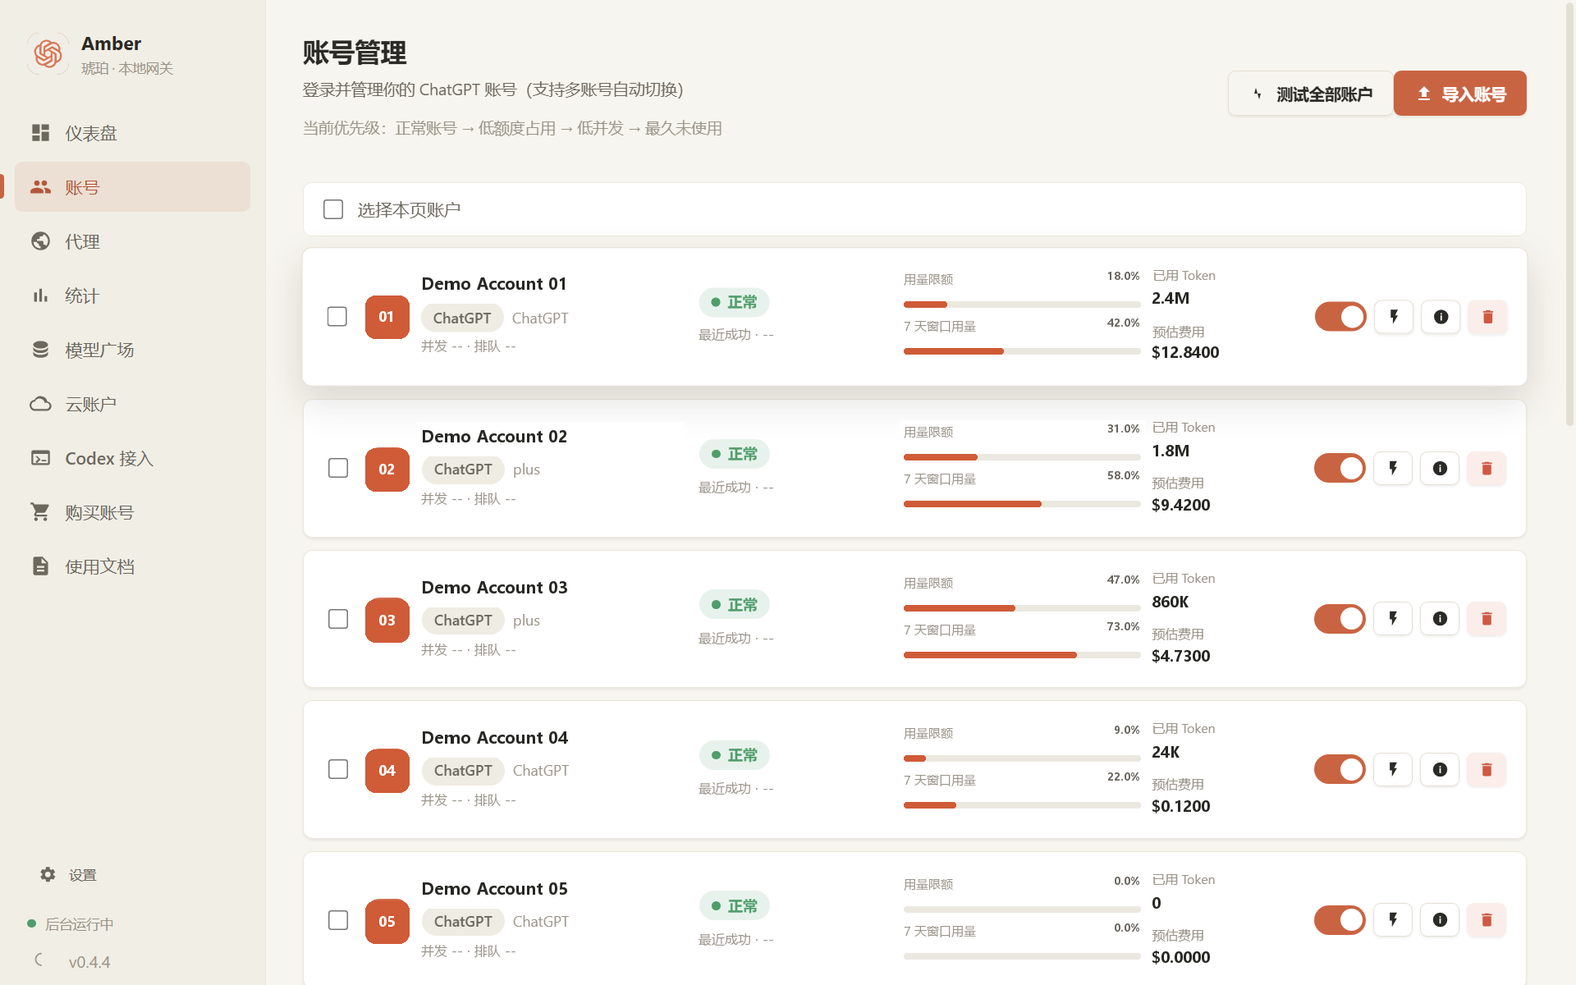1576x985 pixels.
Task: Click the 正常 status badge of Demo Account 03
Action: (735, 604)
